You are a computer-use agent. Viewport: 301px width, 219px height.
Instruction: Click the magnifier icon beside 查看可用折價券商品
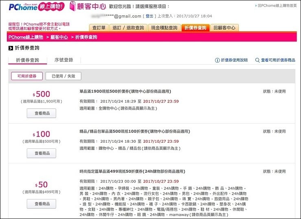click(257, 60)
